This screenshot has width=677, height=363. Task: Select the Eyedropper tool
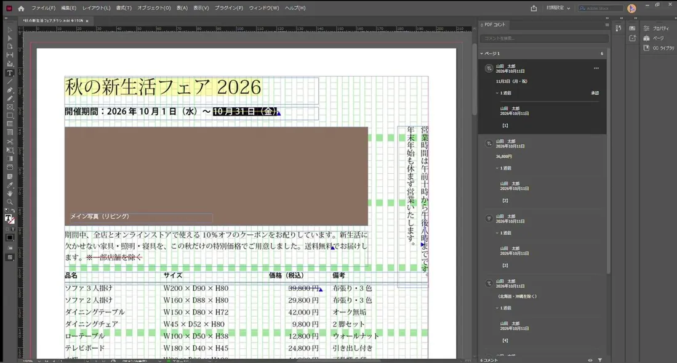pos(9,185)
